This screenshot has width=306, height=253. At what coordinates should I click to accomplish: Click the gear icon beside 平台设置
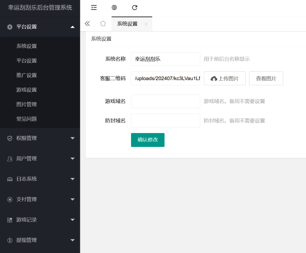pyautogui.click(x=9, y=27)
